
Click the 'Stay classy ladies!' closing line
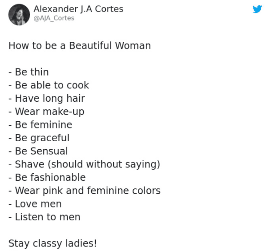(52, 243)
